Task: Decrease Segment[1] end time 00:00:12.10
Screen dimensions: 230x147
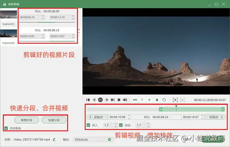Action: pos(73,18)
